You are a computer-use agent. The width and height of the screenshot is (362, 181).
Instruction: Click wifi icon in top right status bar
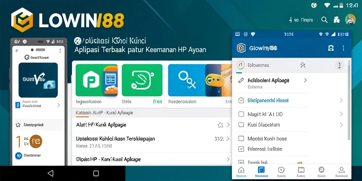[327, 5]
